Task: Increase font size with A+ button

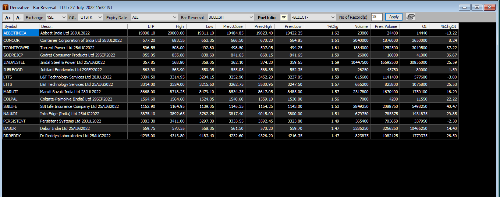Action: (8, 17)
